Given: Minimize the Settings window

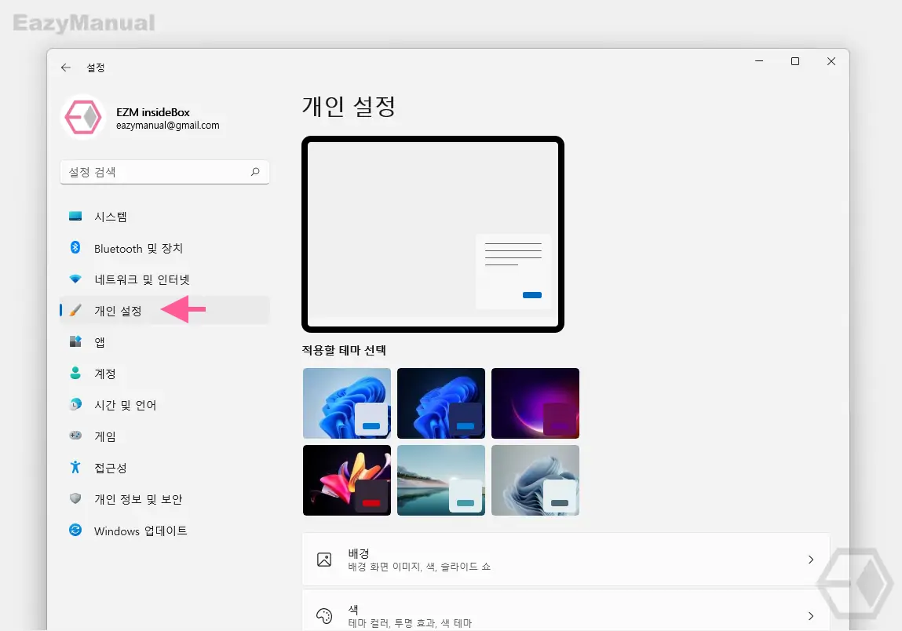Looking at the screenshot, I should [x=759, y=61].
